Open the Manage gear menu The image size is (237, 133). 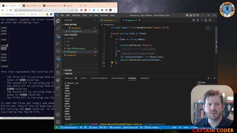[x=58, y=122]
